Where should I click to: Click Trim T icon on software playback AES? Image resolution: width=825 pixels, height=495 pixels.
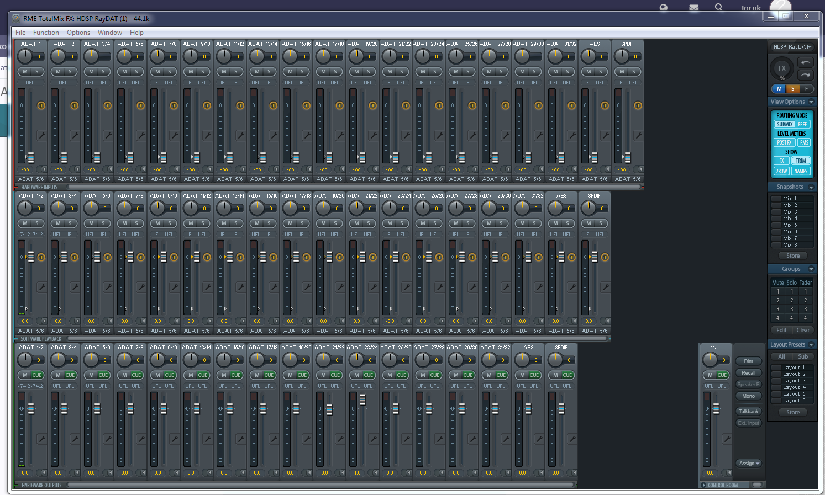pyautogui.click(x=572, y=257)
